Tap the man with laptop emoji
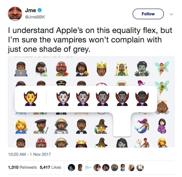This screenshot has width=182, height=177. 21,69
